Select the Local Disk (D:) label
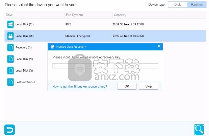The image size is (209, 136). [x=25, y=36]
